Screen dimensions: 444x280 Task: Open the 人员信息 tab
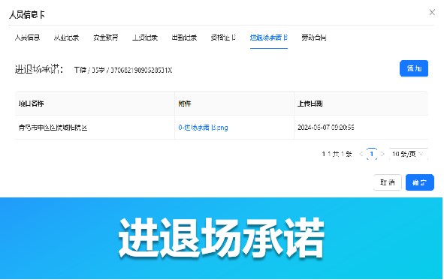[x=27, y=38]
